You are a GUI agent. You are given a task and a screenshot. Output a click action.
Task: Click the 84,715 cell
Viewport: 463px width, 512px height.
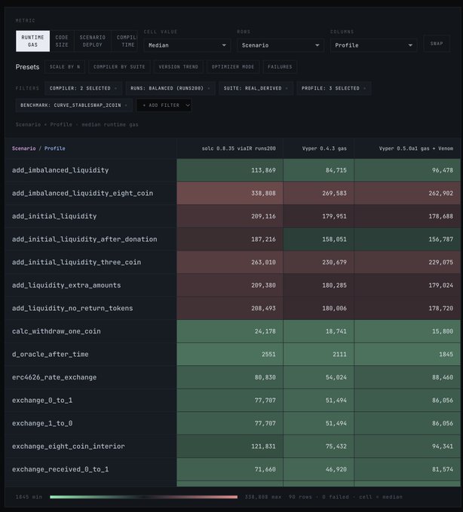(x=318, y=170)
